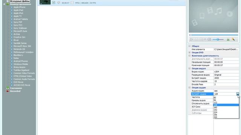Click the green Скачанное download icon

click(8, 88)
